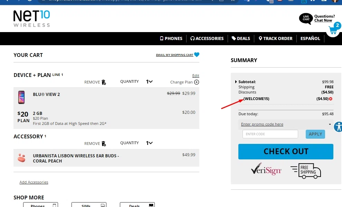Screen dimensions: 342x207
Task: Click the Apply promo button
Action: (315, 134)
